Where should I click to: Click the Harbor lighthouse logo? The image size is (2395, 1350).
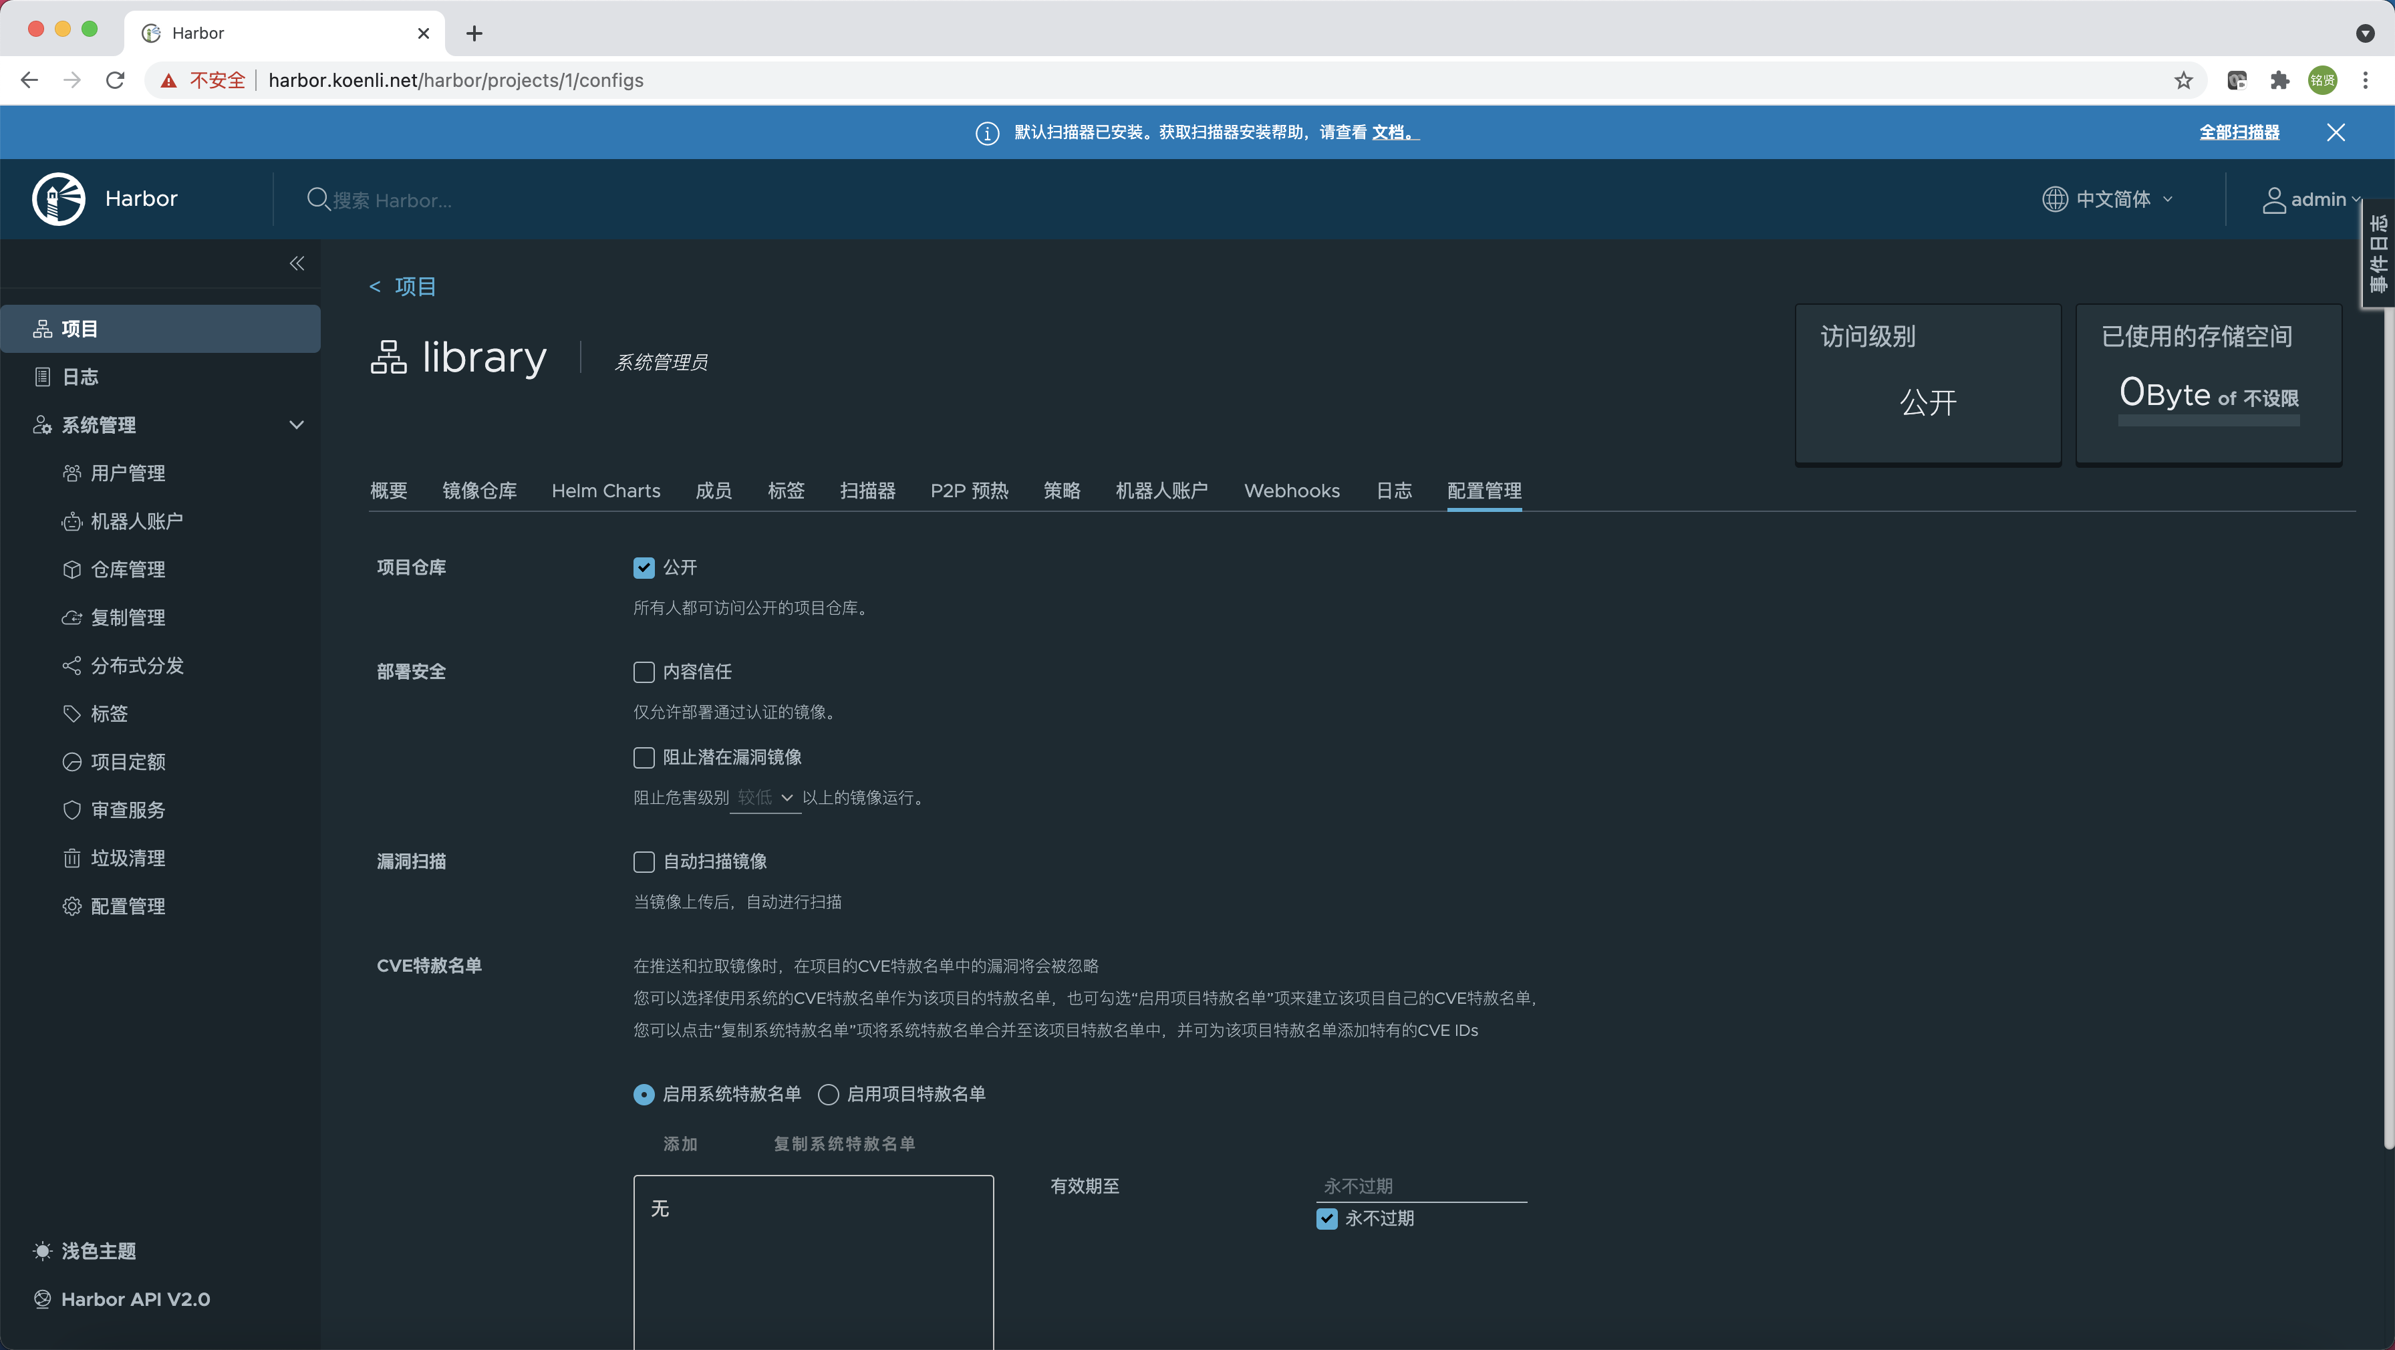click(x=59, y=199)
